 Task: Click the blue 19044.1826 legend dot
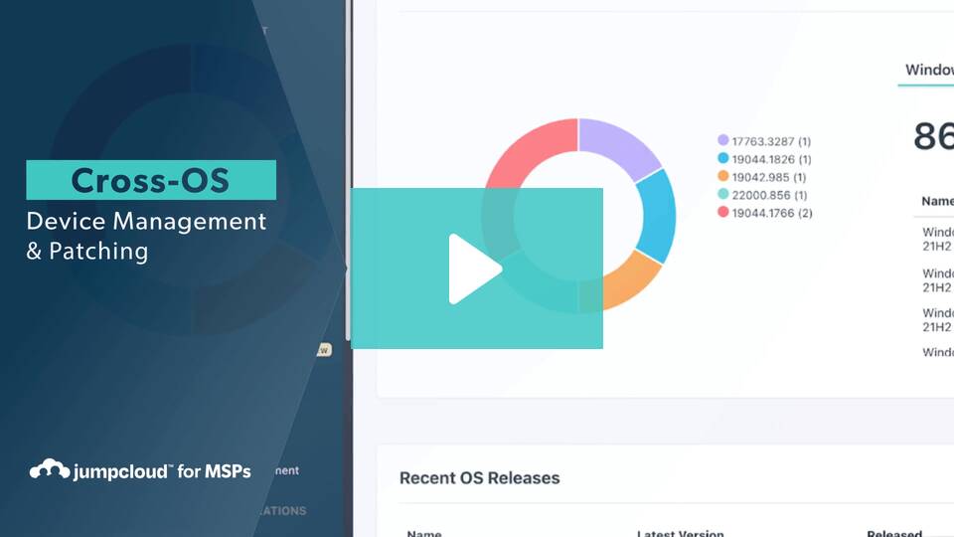pos(722,159)
